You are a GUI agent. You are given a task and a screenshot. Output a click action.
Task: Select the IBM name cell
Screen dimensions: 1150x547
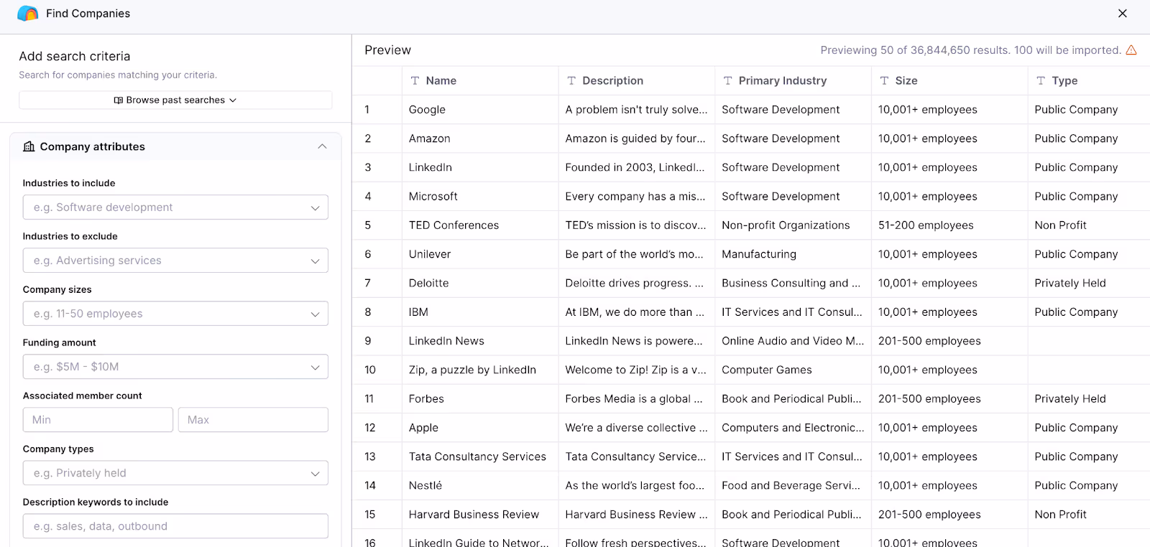click(480, 312)
